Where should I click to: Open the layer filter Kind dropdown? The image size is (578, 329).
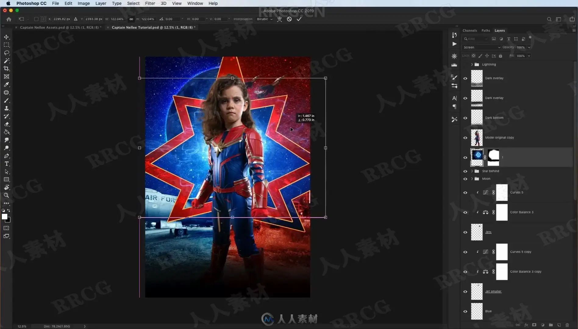476,39
